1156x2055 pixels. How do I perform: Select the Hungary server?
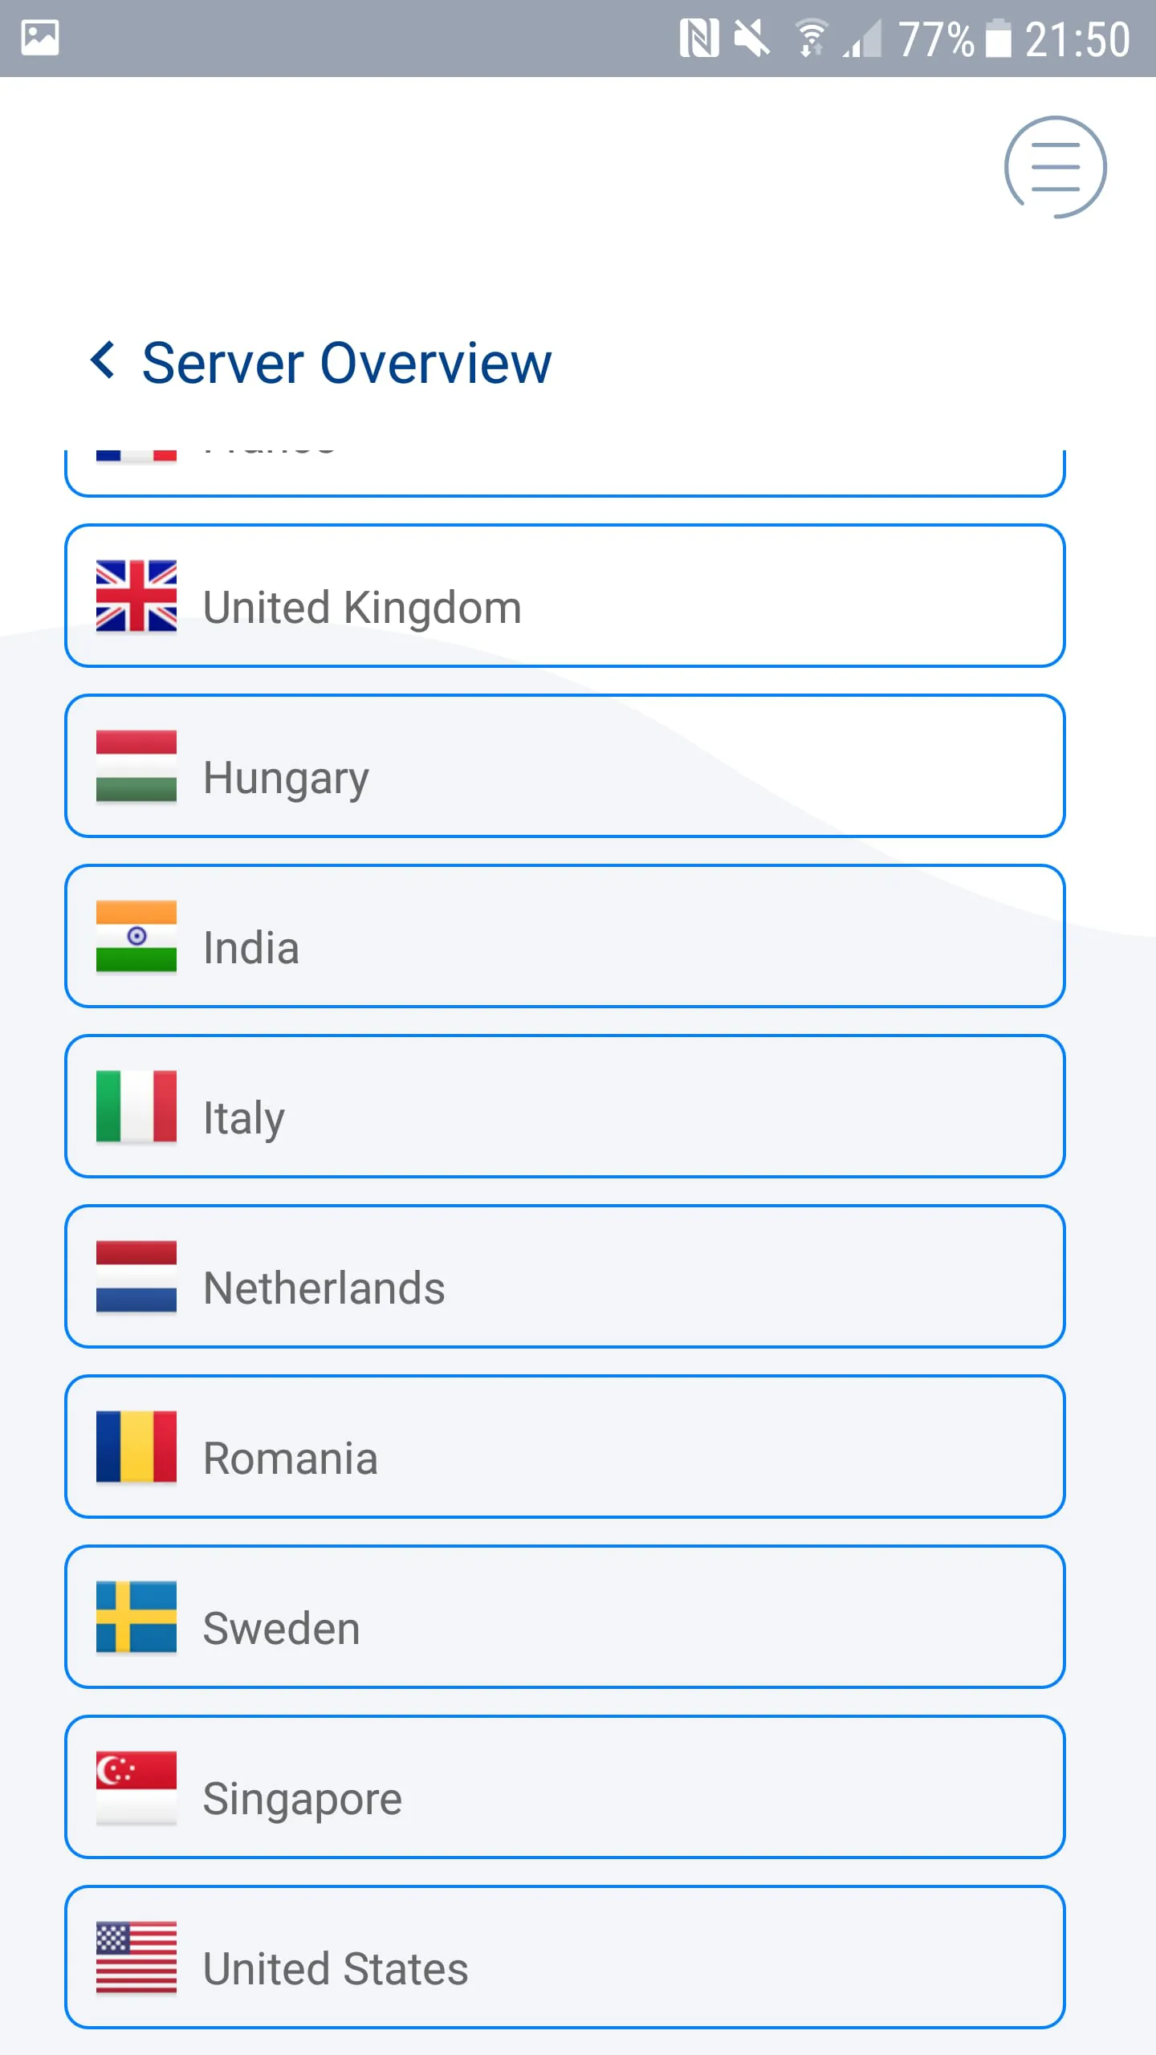pos(564,766)
